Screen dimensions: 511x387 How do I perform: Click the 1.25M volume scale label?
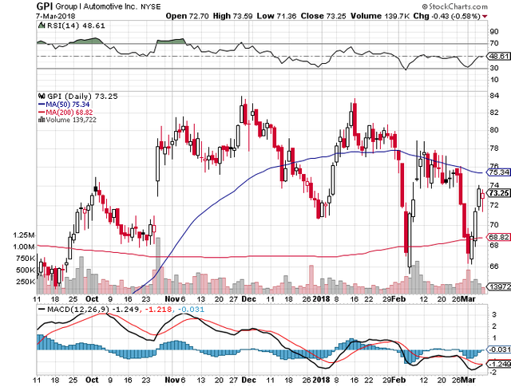[23, 235]
